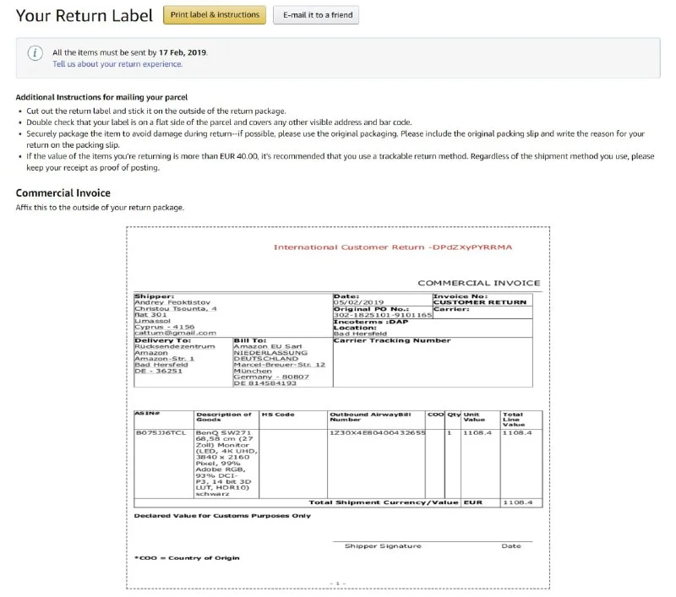
Task: Open the Tell us about your return experience link
Action: [x=117, y=64]
